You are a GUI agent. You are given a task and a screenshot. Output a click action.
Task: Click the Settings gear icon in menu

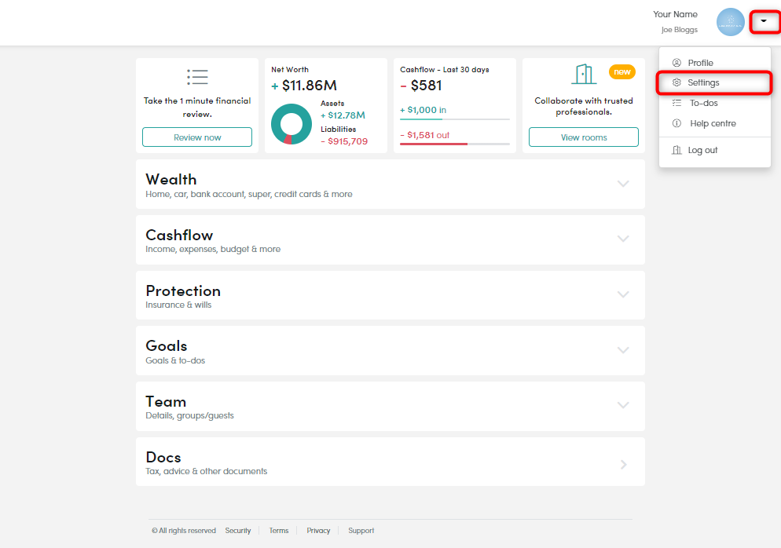click(x=676, y=82)
